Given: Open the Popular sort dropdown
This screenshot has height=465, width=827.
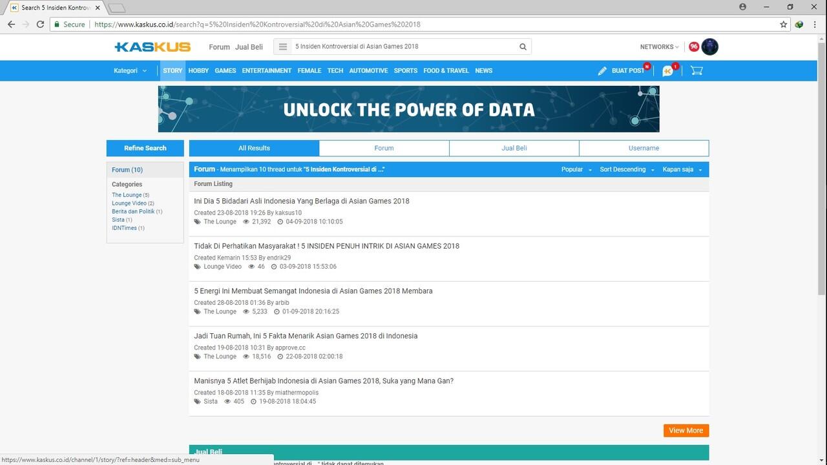Looking at the screenshot, I should tap(576, 169).
